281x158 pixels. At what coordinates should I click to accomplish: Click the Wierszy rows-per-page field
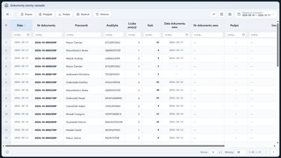click(x=241, y=152)
